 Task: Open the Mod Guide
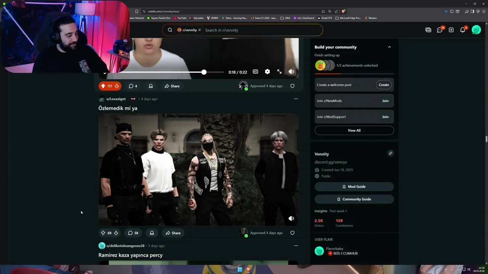point(354,186)
